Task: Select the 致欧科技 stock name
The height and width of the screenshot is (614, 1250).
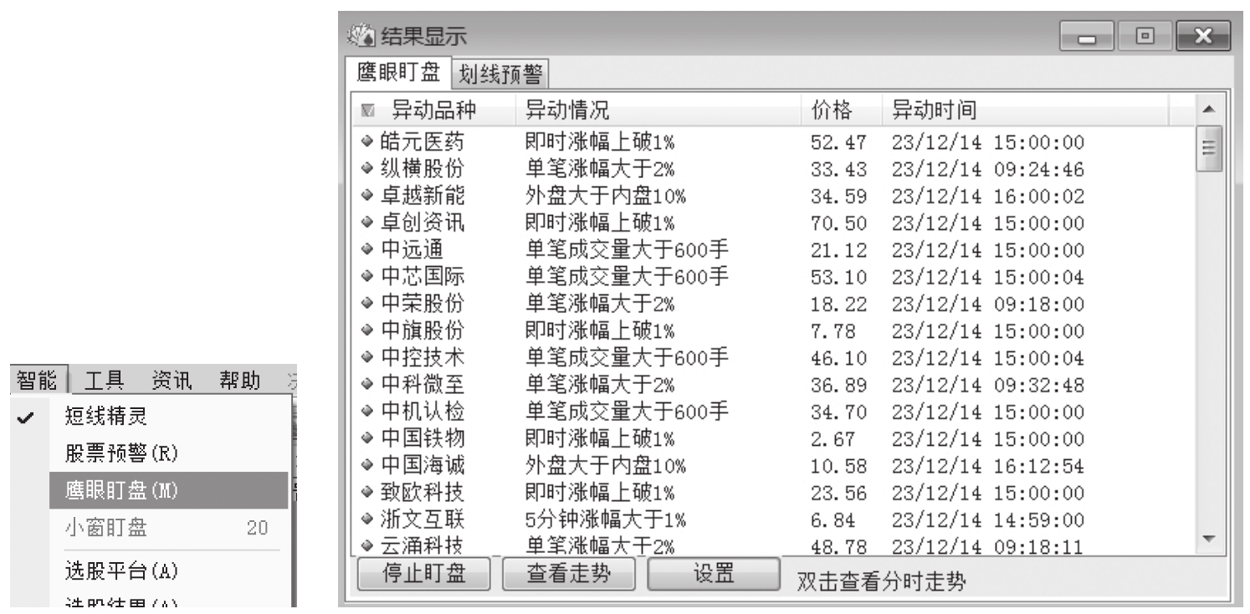Action: [x=422, y=491]
